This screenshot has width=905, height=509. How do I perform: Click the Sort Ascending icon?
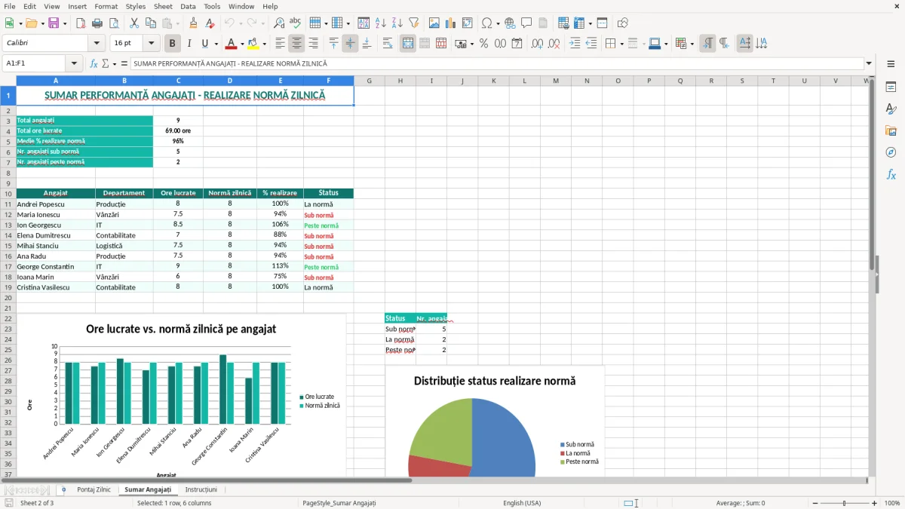tap(380, 23)
